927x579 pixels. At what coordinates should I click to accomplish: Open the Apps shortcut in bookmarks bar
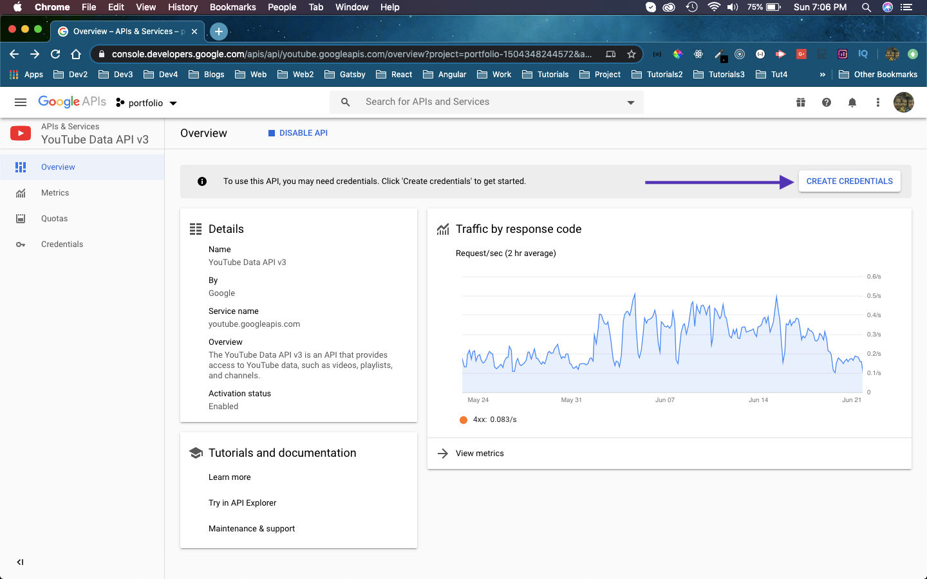26,75
